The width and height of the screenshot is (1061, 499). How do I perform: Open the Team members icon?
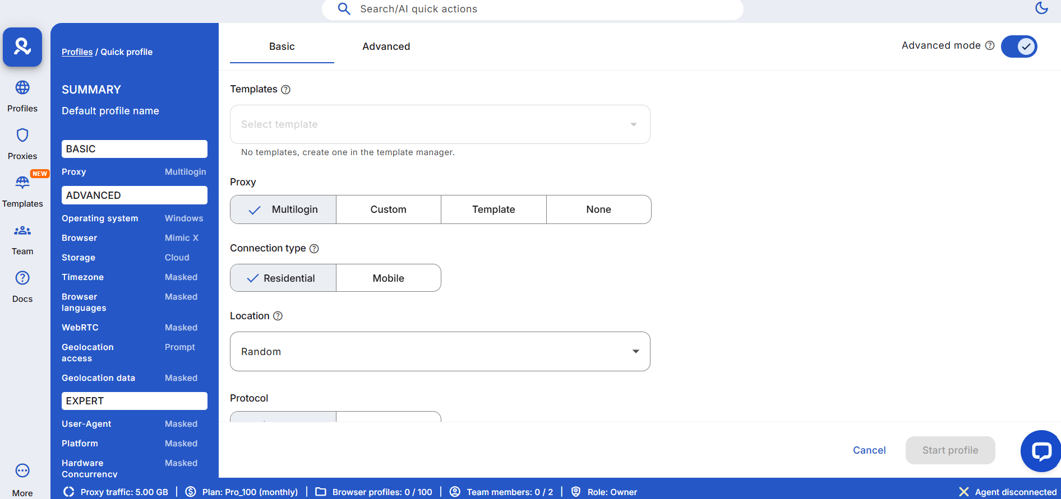pos(22,231)
